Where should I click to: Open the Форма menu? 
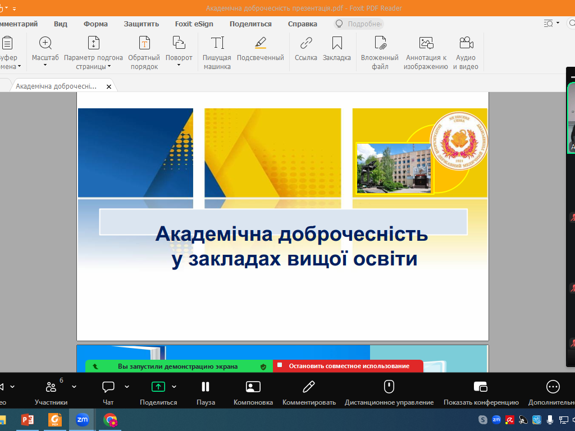pyautogui.click(x=95, y=24)
